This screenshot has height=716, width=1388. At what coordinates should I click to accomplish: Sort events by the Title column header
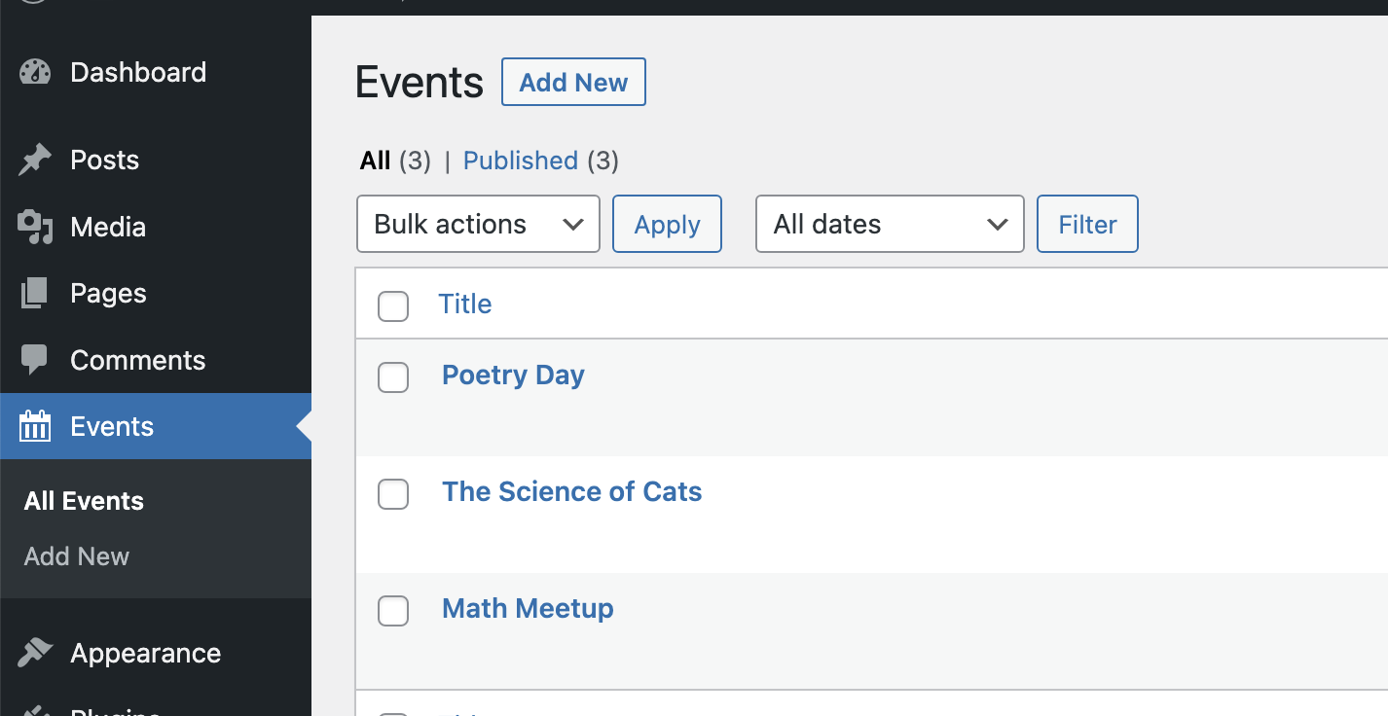click(x=465, y=304)
